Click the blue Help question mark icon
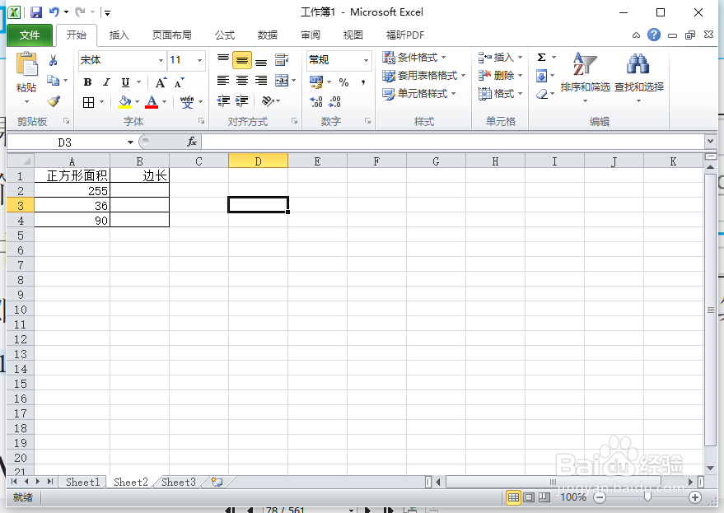Image resolution: width=724 pixels, height=513 pixels. pyautogui.click(x=653, y=35)
